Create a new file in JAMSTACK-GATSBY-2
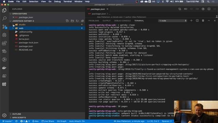 [x=67, y=21]
